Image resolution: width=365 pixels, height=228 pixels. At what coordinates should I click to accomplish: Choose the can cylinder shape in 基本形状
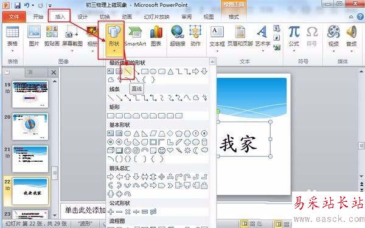[204, 142]
